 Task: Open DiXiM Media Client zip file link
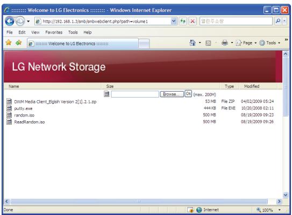(55, 102)
